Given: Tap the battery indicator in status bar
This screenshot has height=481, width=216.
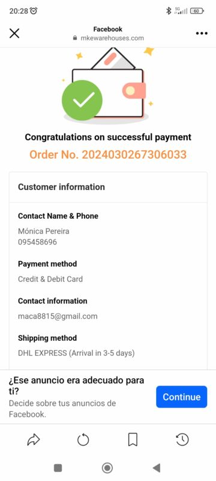Looking at the screenshot, I should tap(197, 11).
